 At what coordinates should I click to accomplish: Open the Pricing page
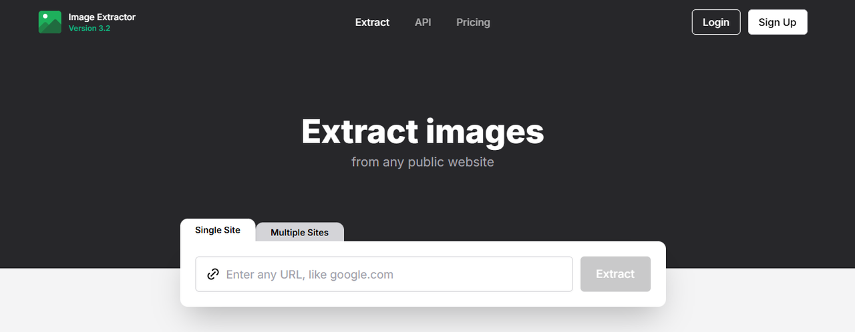tap(473, 22)
